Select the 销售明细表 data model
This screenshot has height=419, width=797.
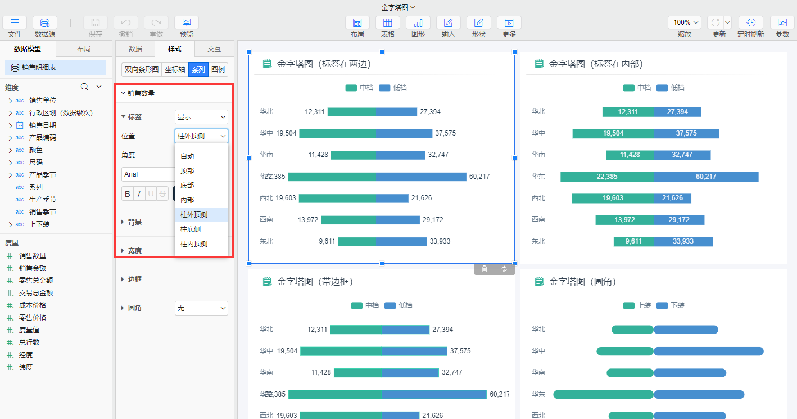tap(56, 67)
